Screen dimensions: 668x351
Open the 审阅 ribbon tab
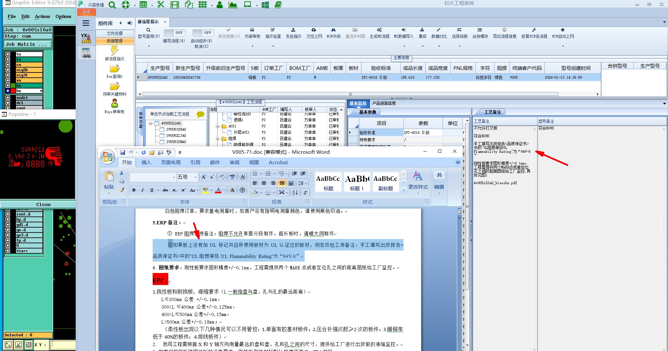(234, 162)
